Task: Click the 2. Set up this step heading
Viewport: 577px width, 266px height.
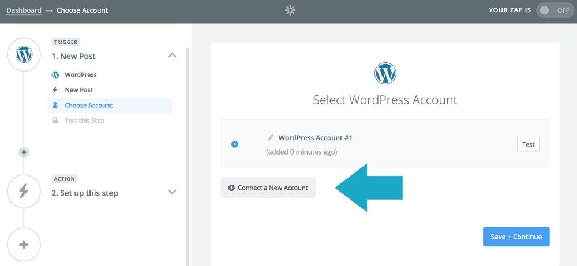Action: [x=85, y=193]
